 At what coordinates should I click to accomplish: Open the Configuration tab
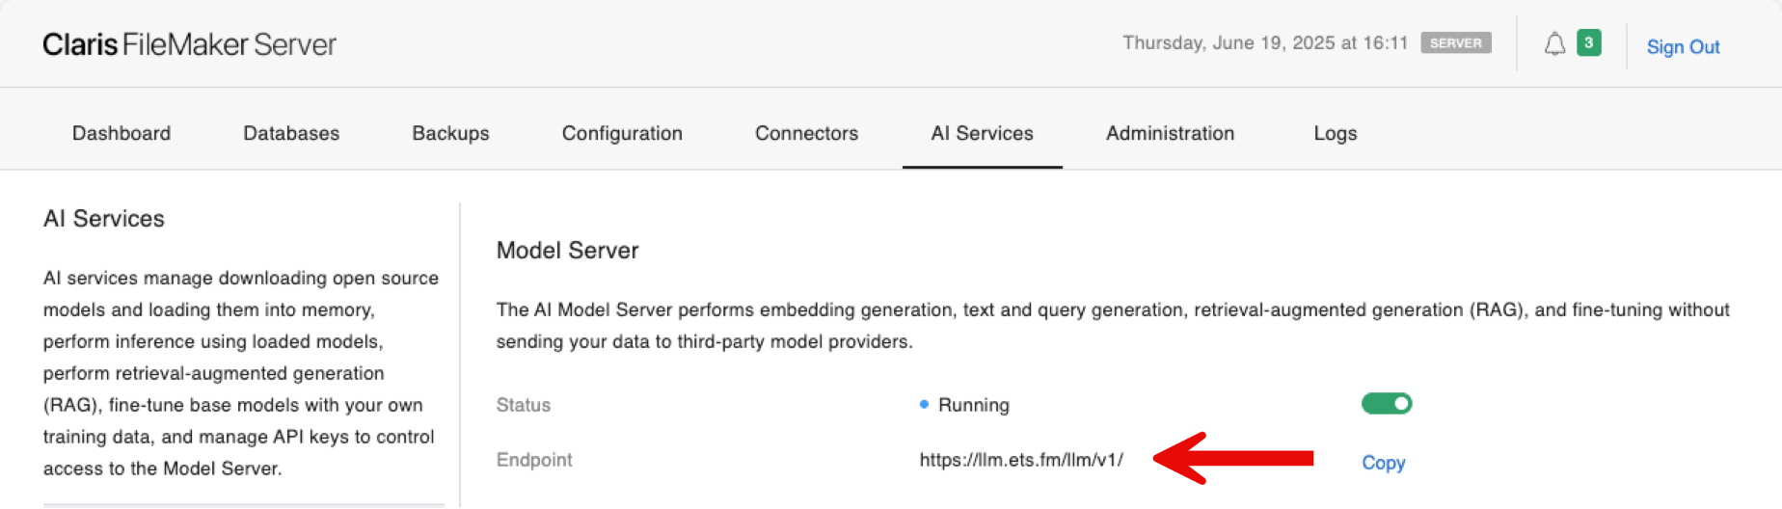tap(622, 133)
